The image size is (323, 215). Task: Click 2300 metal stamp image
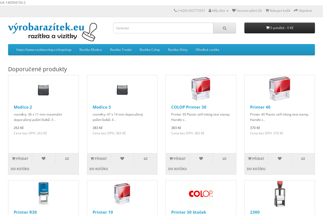[x=280, y=193]
